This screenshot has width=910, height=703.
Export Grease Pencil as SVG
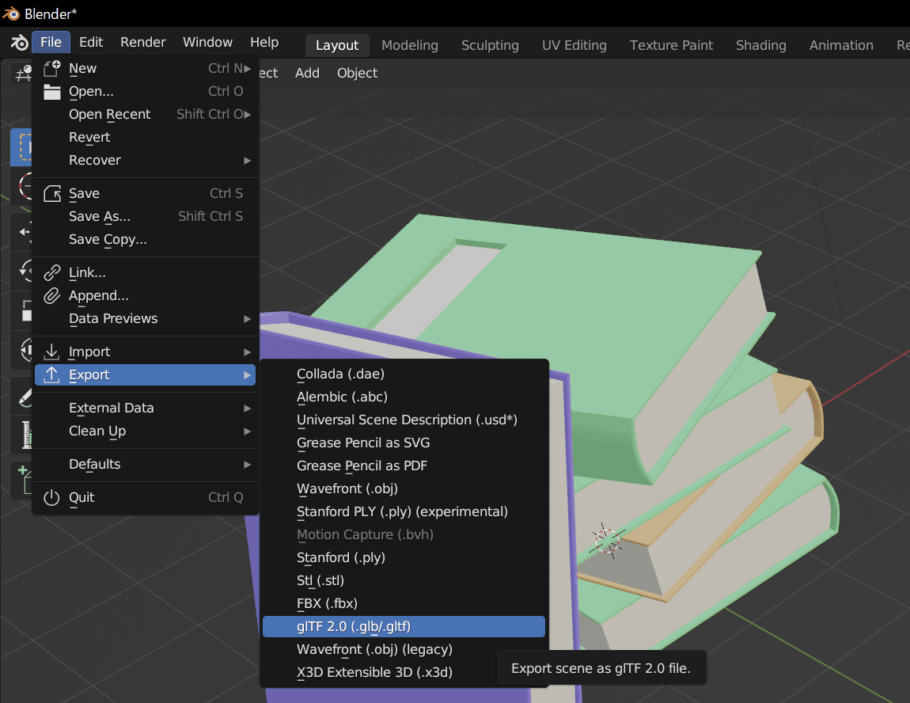click(404, 443)
